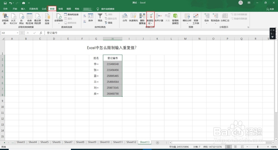Click Refresh All (全部刷新)
The width and height of the screenshot is (278, 150).
(58, 19)
